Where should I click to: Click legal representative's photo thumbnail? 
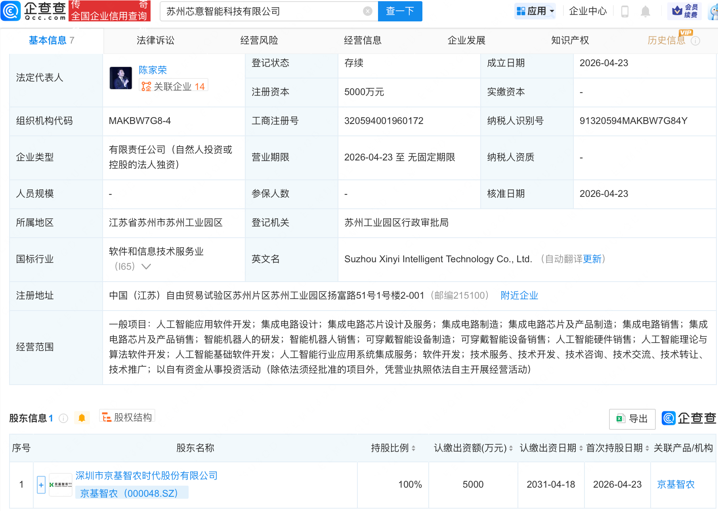121,78
